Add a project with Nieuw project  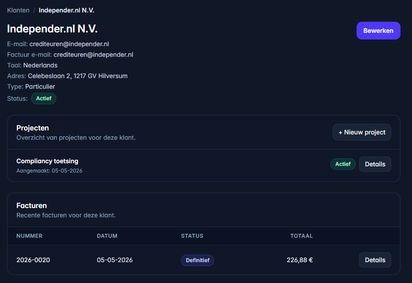tap(361, 132)
